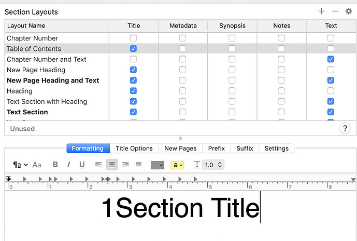Image resolution: width=357 pixels, height=241 pixels.
Task: Align text left
Action: (98, 165)
